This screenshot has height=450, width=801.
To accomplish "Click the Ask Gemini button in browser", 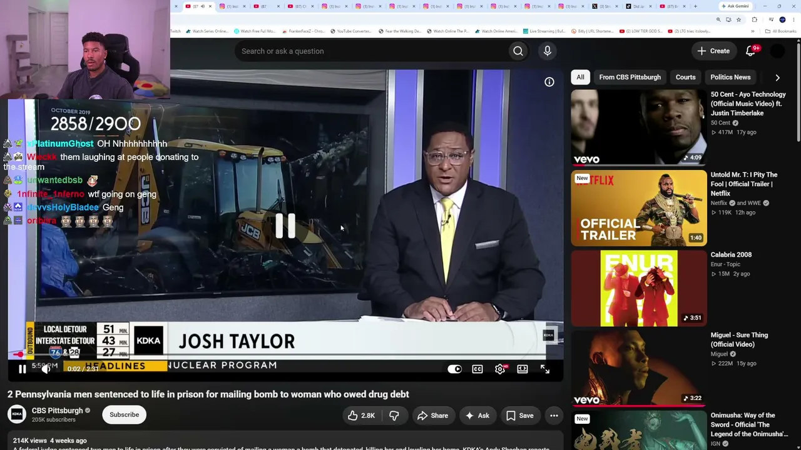I will click(735, 6).
